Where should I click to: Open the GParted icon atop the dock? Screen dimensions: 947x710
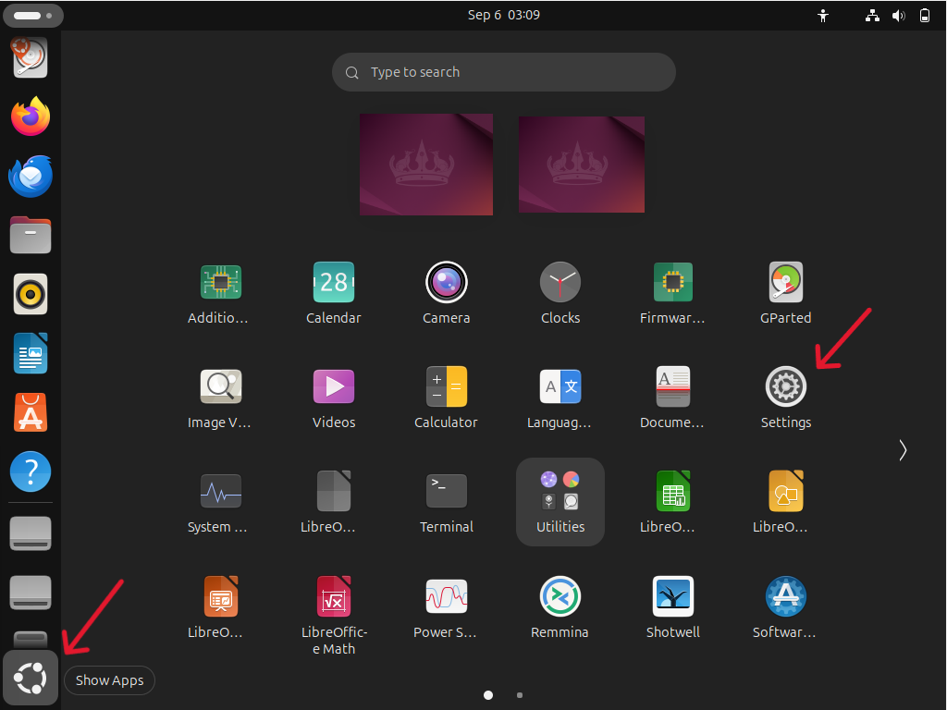pos(31,57)
